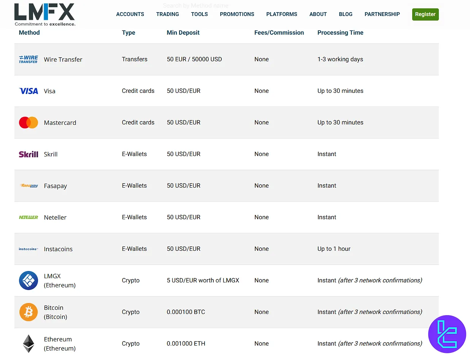The width and height of the screenshot is (470, 357).
Task: Select the Neteller method name
Action: point(55,217)
